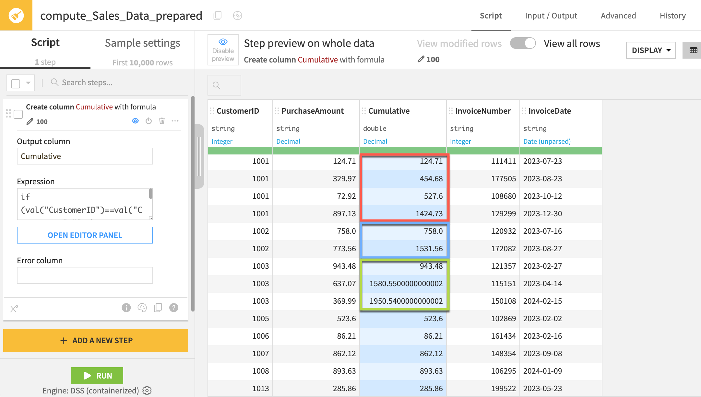The image size is (701, 397).
Task: Click the green RUN button
Action: point(97,376)
